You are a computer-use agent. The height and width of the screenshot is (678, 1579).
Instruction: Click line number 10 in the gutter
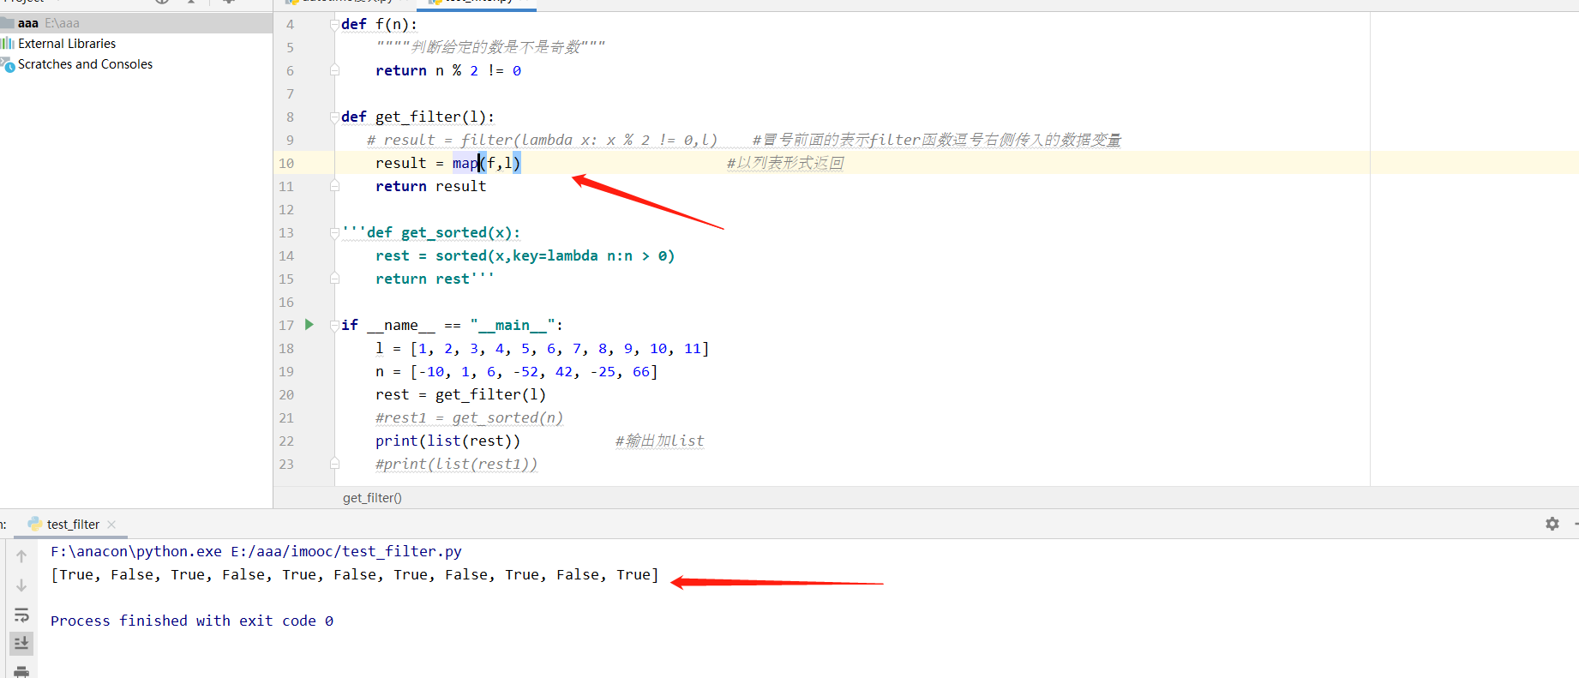[x=285, y=163]
